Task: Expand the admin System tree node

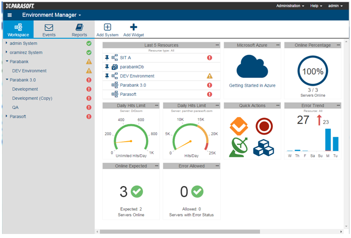Action: point(7,43)
